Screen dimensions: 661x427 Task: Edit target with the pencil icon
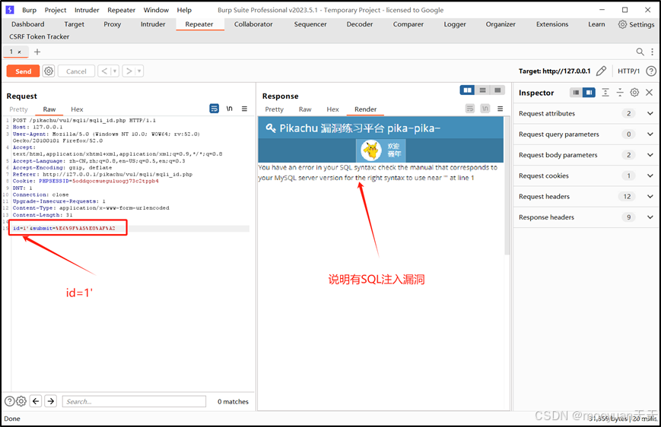click(x=601, y=71)
